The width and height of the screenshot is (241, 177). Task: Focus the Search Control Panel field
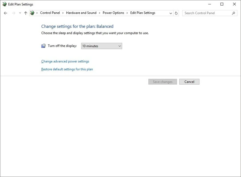(x=210, y=13)
